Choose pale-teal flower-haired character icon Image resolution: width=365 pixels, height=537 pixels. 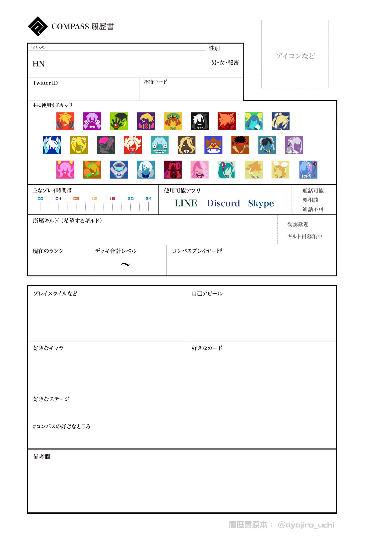[x=160, y=145]
